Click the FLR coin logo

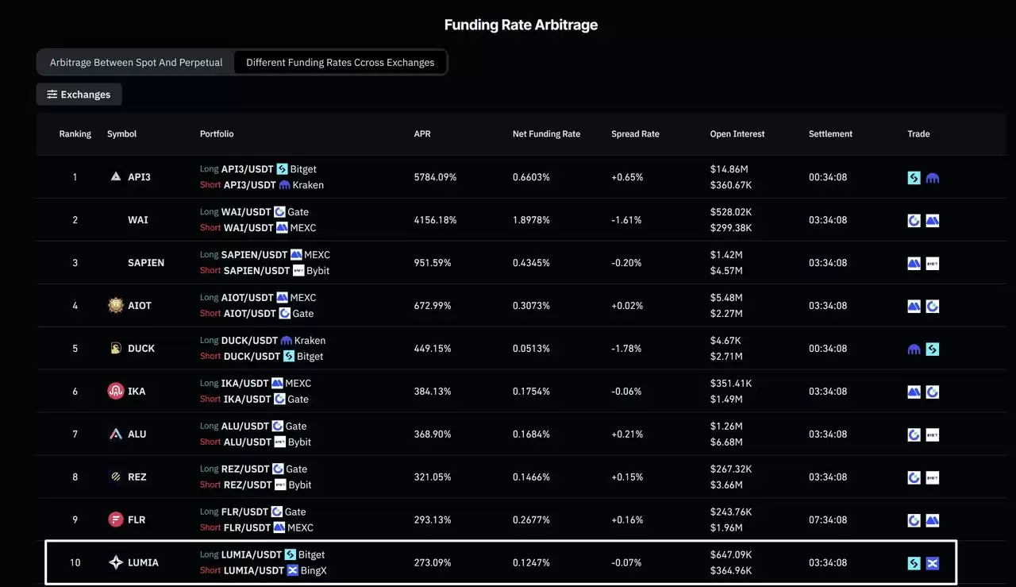click(x=116, y=520)
